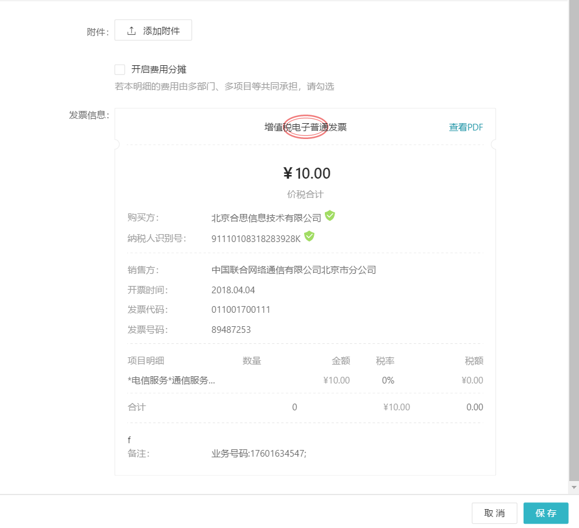Image resolution: width=579 pixels, height=528 pixels.
Task: Open the 查看PDF link
Action: pos(466,127)
